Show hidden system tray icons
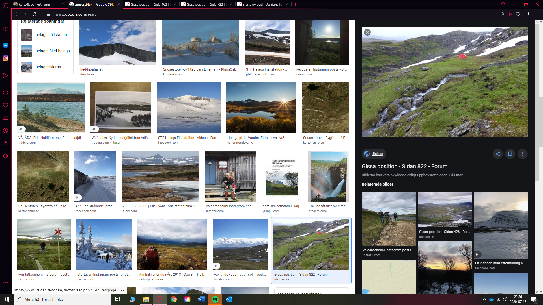This screenshot has height=305, width=543. (x=484, y=299)
